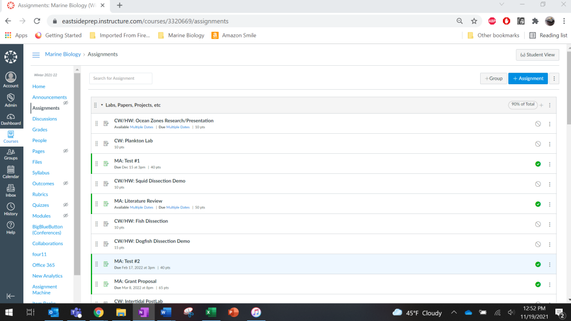This screenshot has height=321, width=571.
Task: Open options menu for CW: Plankton Lab
Action: [549, 144]
